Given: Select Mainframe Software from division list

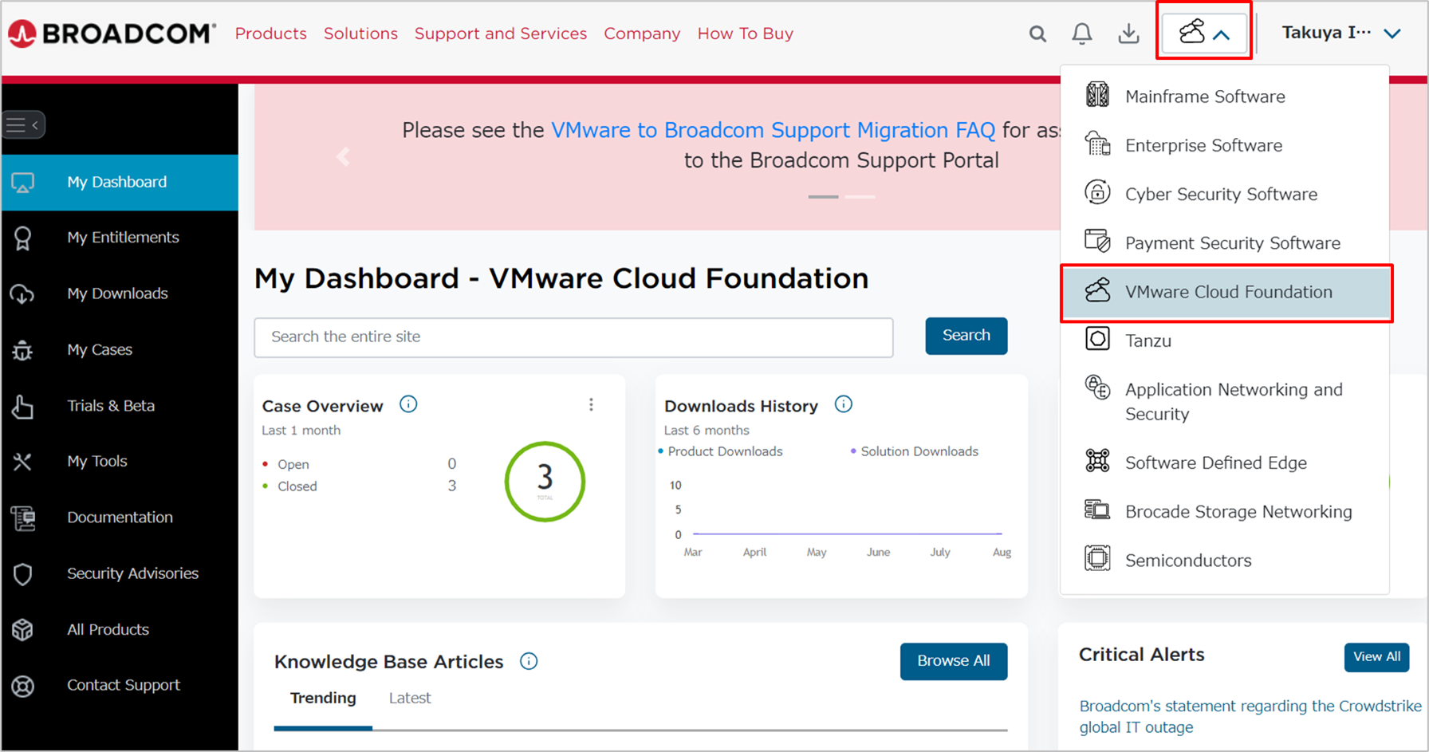Looking at the screenshot, I should point(1225,96).
